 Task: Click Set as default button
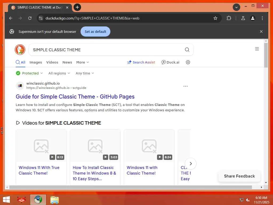pyautogui.click(x=95, y=31)
